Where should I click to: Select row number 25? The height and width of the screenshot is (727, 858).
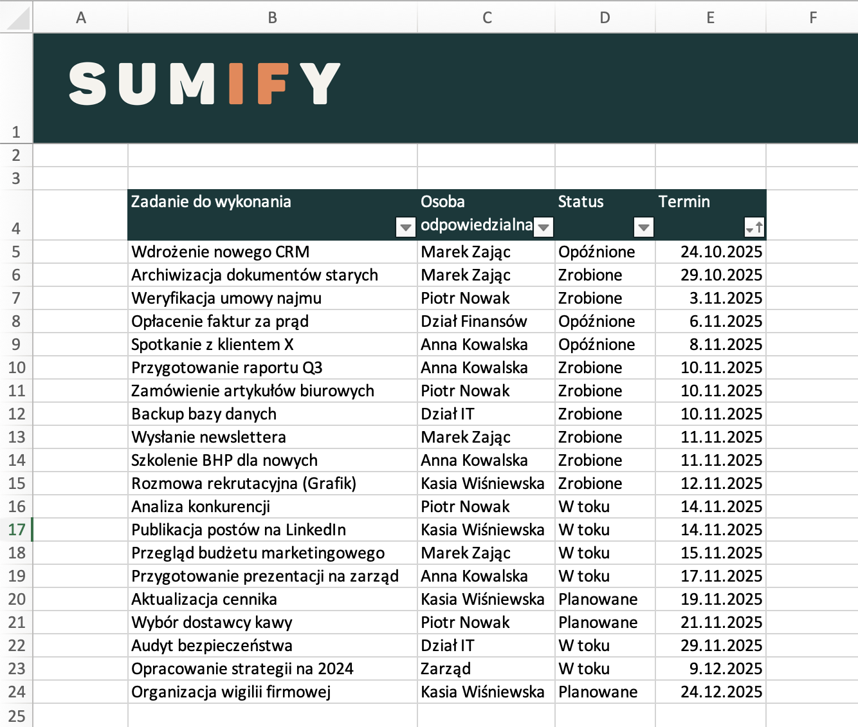pos(17,715)
